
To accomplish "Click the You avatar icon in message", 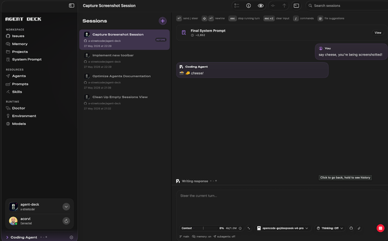I will tap(321, 49).
